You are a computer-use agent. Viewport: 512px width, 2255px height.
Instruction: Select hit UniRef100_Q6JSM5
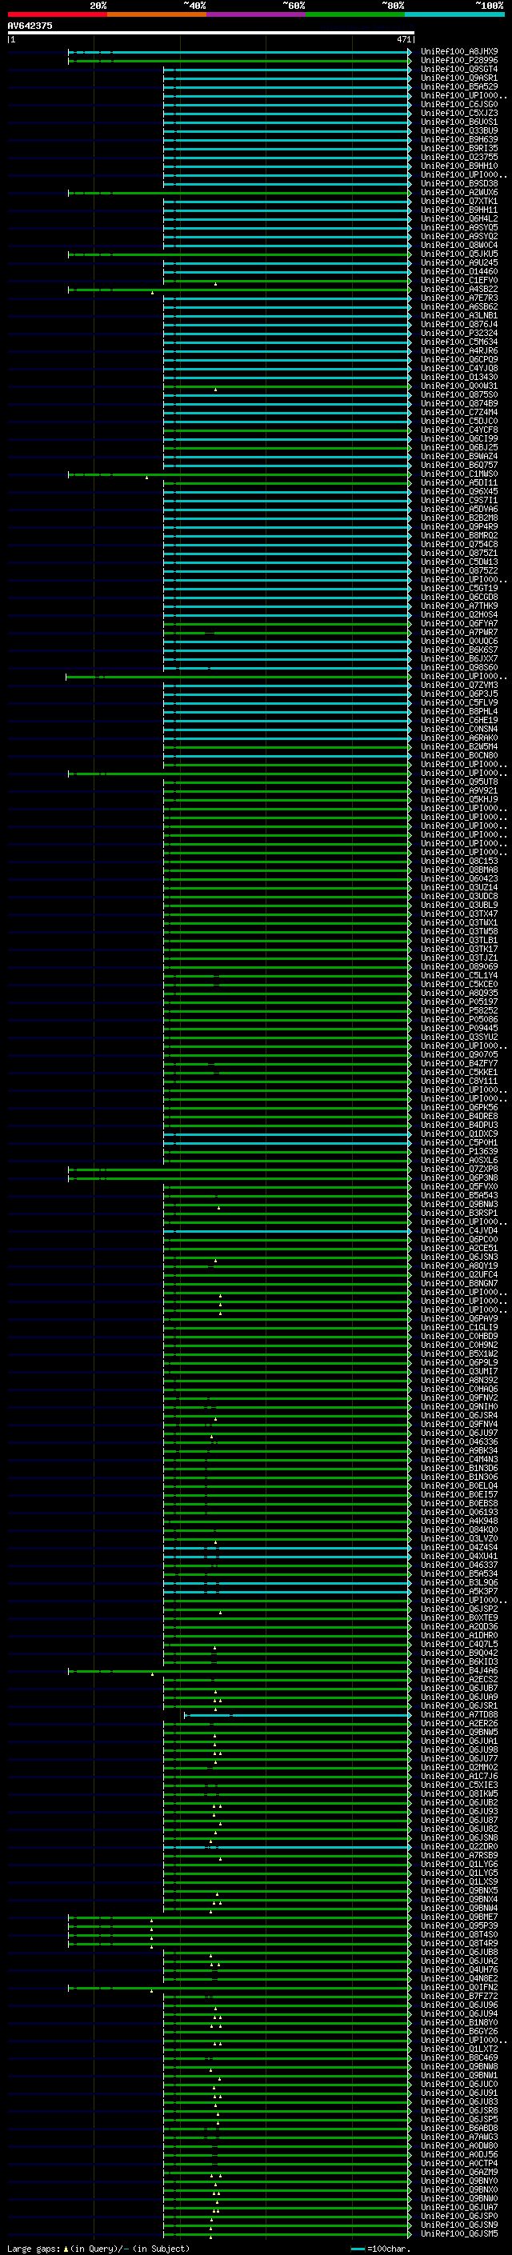(459, 2233)
